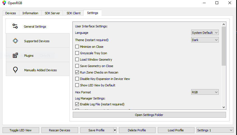
Task: Enable Show LED View by Default
Action: 77,85
